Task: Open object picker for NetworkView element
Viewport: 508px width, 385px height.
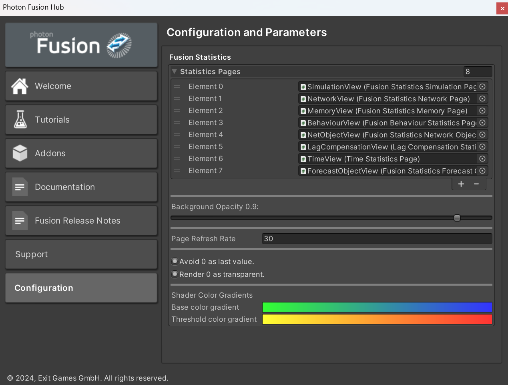Action: pyautogui.click(x=482, y=99)
